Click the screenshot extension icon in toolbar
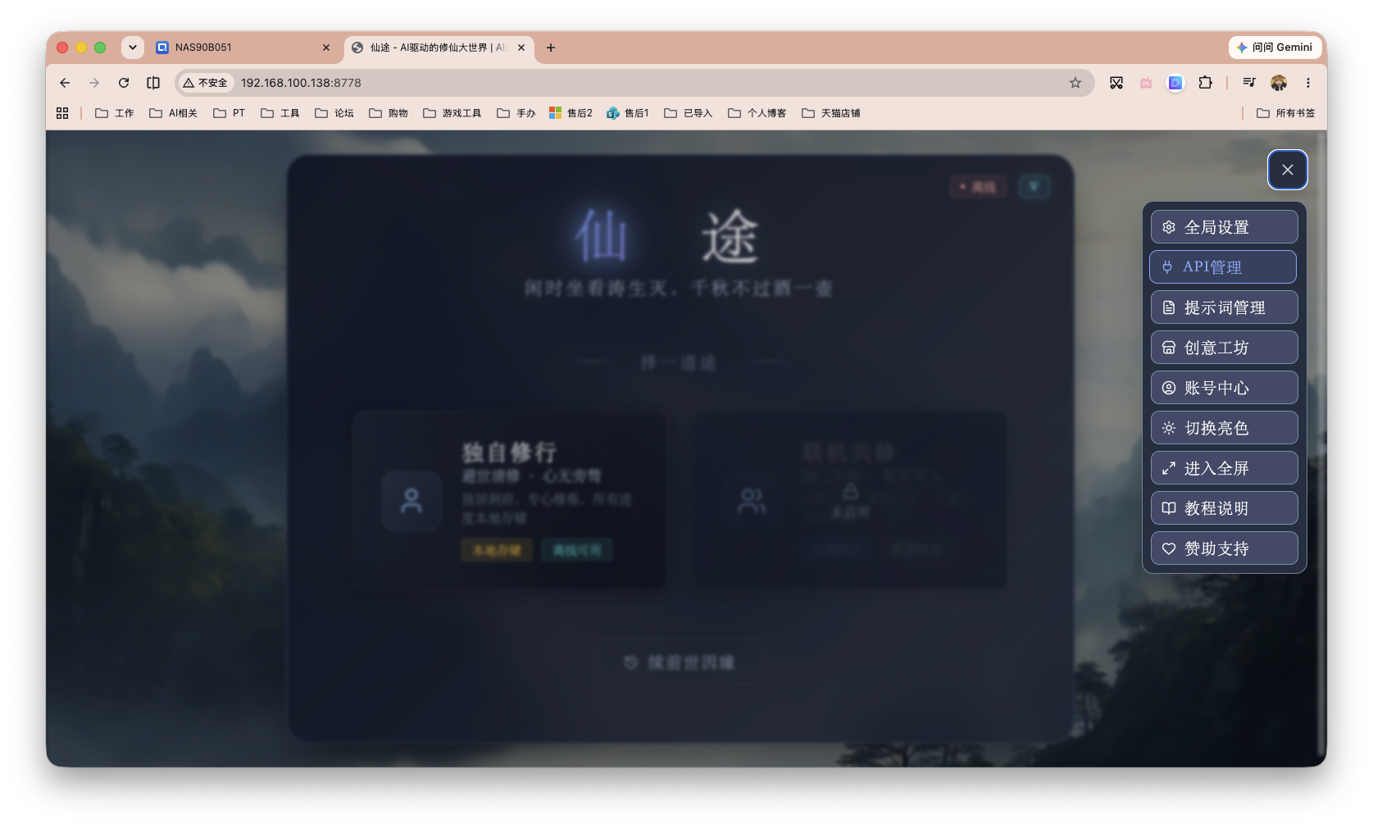This screenshot has height=828, width=1373. pos(1116,83)
